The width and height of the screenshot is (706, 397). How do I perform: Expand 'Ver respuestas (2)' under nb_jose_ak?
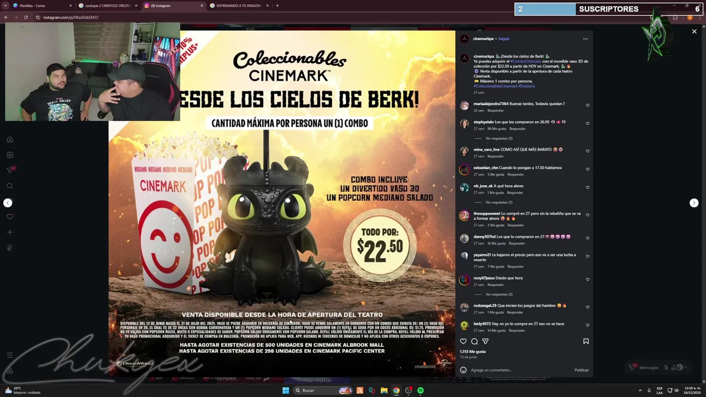[x=499, y=202]
